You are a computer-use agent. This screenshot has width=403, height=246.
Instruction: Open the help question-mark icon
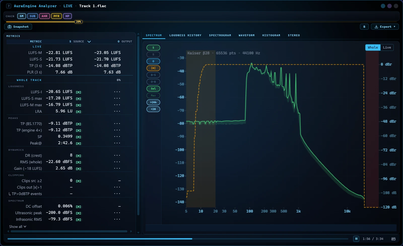pyautogui.click(x=9, y=6)
